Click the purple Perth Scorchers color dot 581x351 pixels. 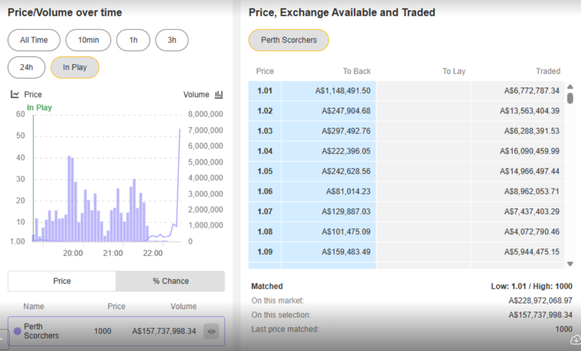tap(18, 331)
